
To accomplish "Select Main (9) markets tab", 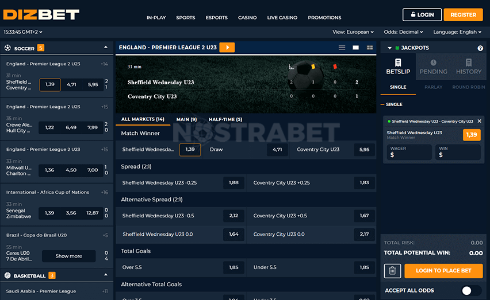I will (x=186, y=119).
